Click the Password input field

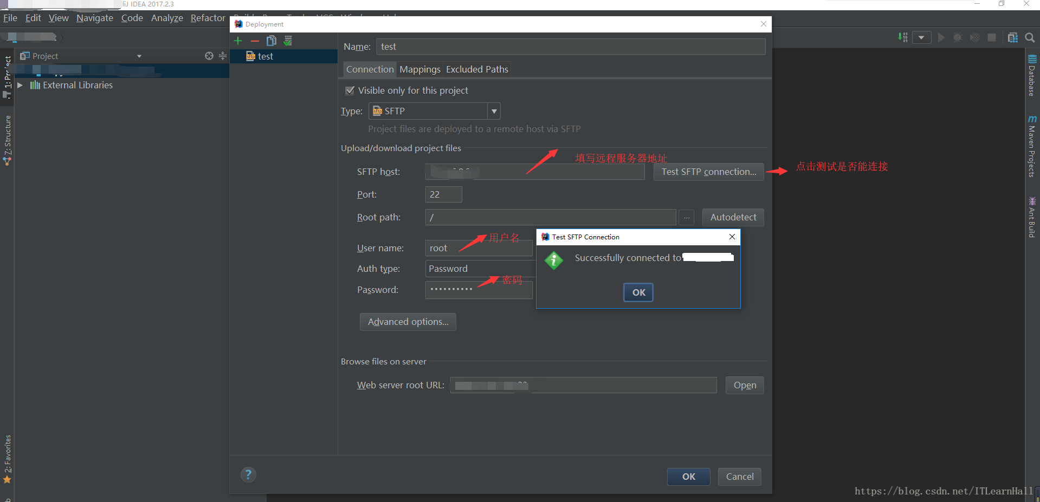[479, 290]
